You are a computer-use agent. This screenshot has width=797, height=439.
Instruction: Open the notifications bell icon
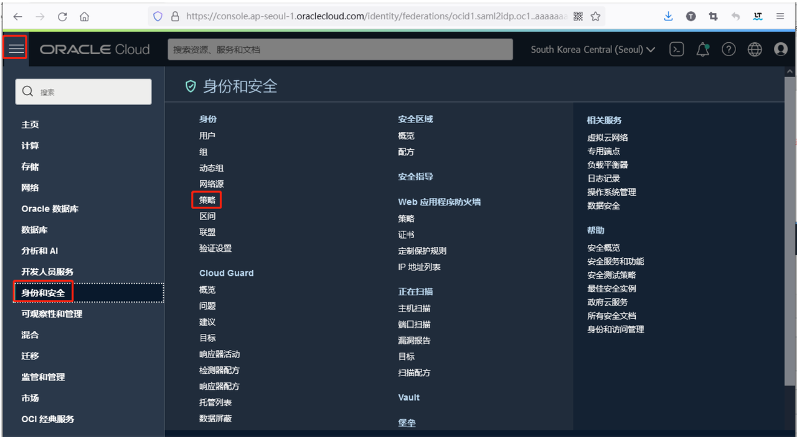pos(703,49)
